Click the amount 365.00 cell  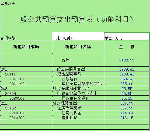pyautogui.click(x=127, y=84)
